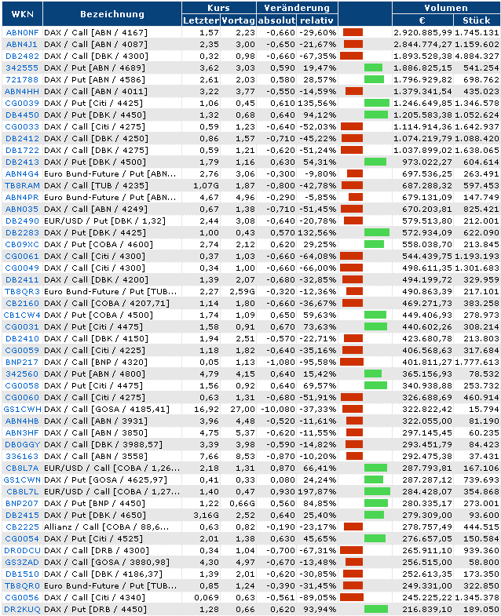Open WKN link DB2482
Screen dimensions: 501x616
click(x=23, y=56)
